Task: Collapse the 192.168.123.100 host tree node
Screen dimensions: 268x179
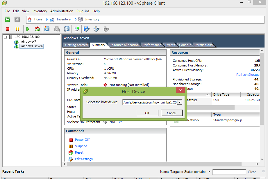Action: pyautogui.click(x=6, y=37)
